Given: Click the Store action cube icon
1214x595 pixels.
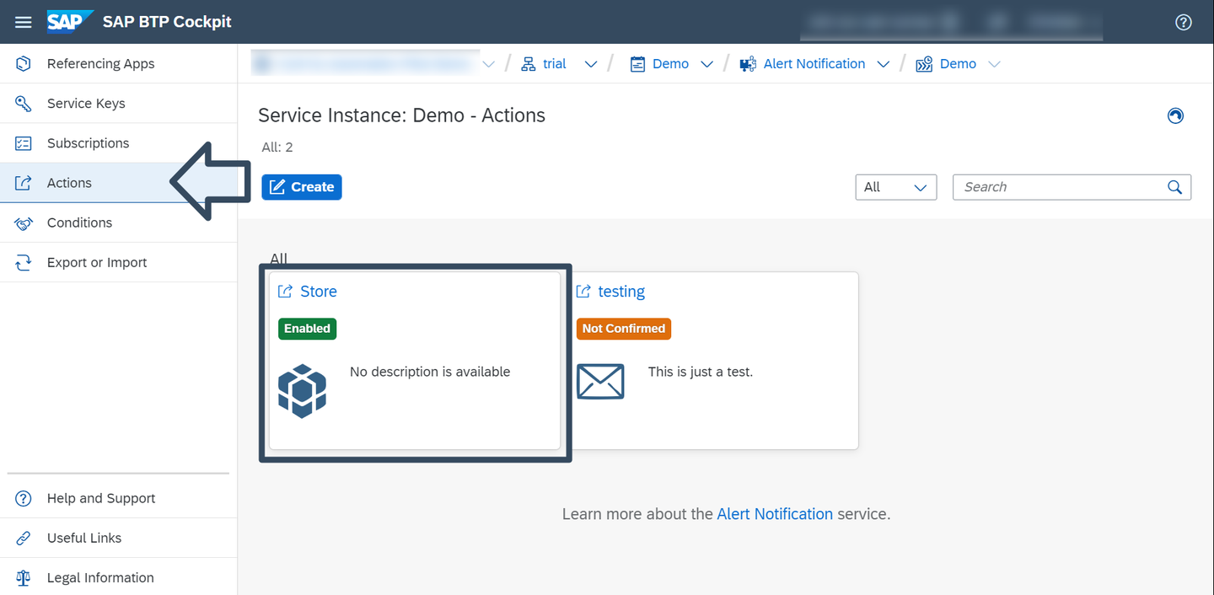Looking at the screenshot, I should (x=302, y=391).
